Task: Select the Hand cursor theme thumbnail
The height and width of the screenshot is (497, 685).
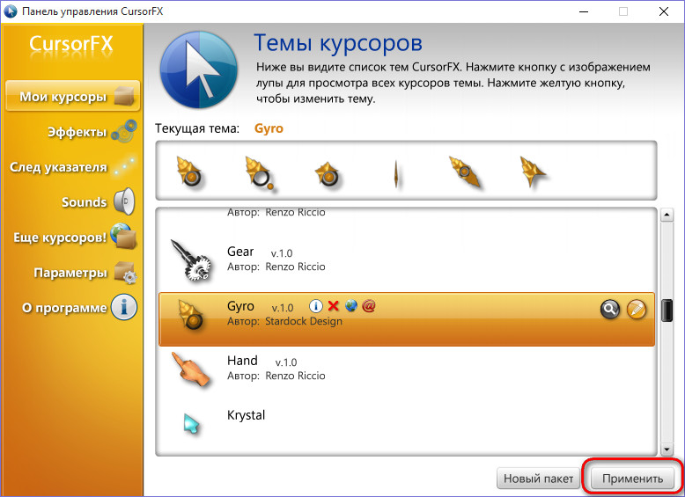Action: point(191,369)
